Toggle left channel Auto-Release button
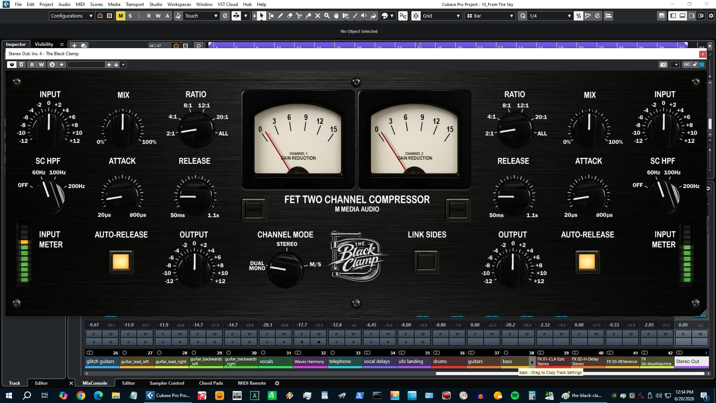Screen dimensions: 716x403 [120, 261]
